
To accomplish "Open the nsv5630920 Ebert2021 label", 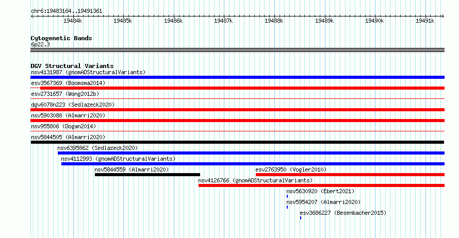I will [320, 191].
